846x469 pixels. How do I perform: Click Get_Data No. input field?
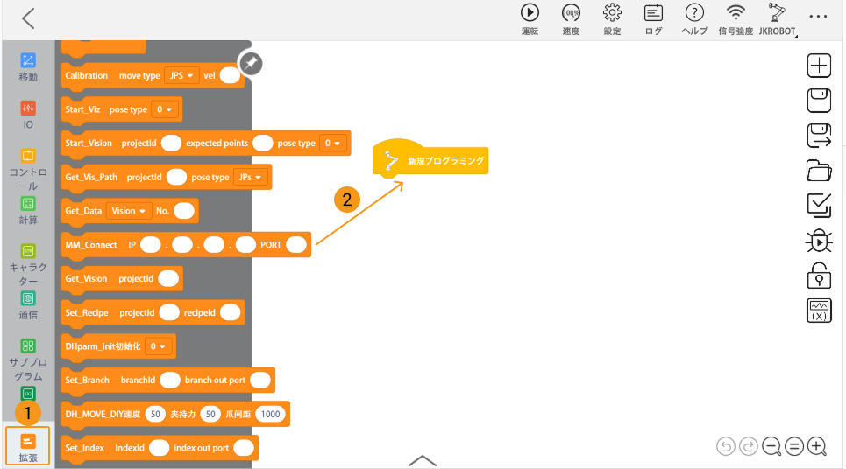(184, 211)
